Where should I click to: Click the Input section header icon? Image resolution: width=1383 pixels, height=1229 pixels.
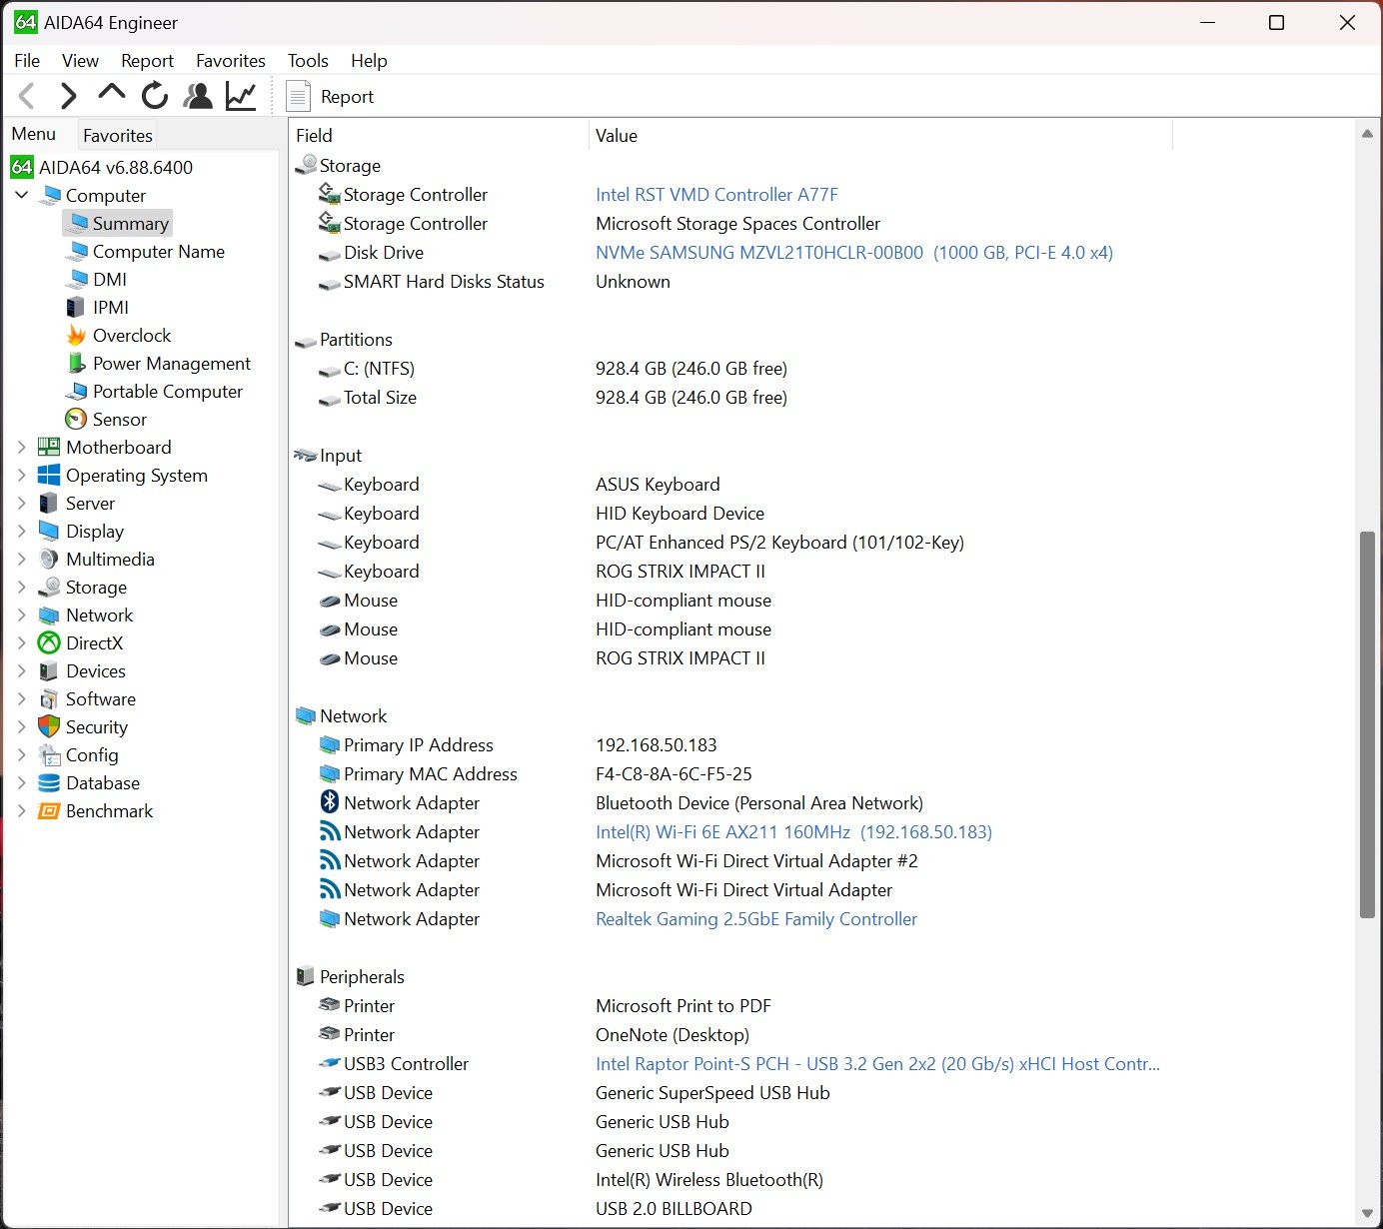[x=306, y=456]
